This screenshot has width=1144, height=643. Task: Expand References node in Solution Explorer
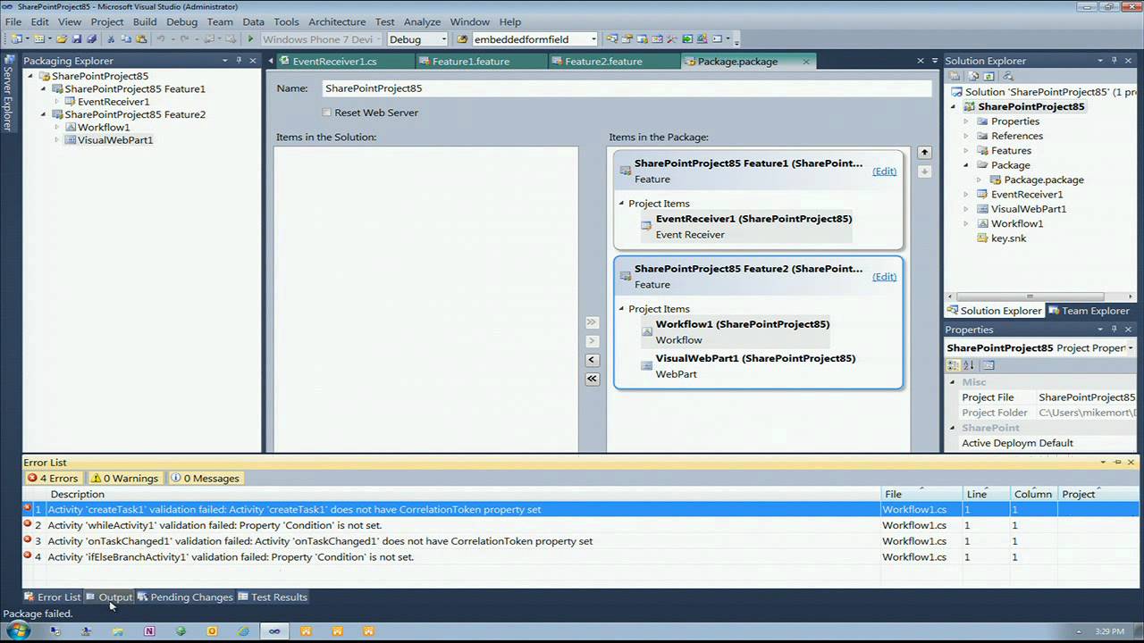tap(966, 136)
